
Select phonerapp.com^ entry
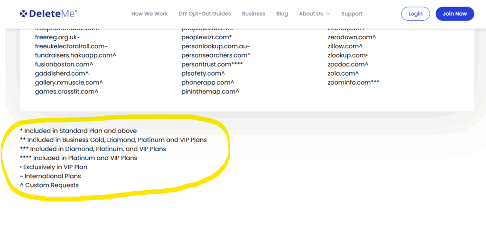click(208, 82)
